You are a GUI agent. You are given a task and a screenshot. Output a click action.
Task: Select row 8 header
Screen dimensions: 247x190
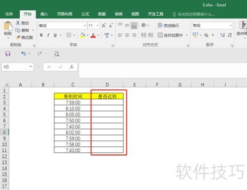click(x=4, y=132)
